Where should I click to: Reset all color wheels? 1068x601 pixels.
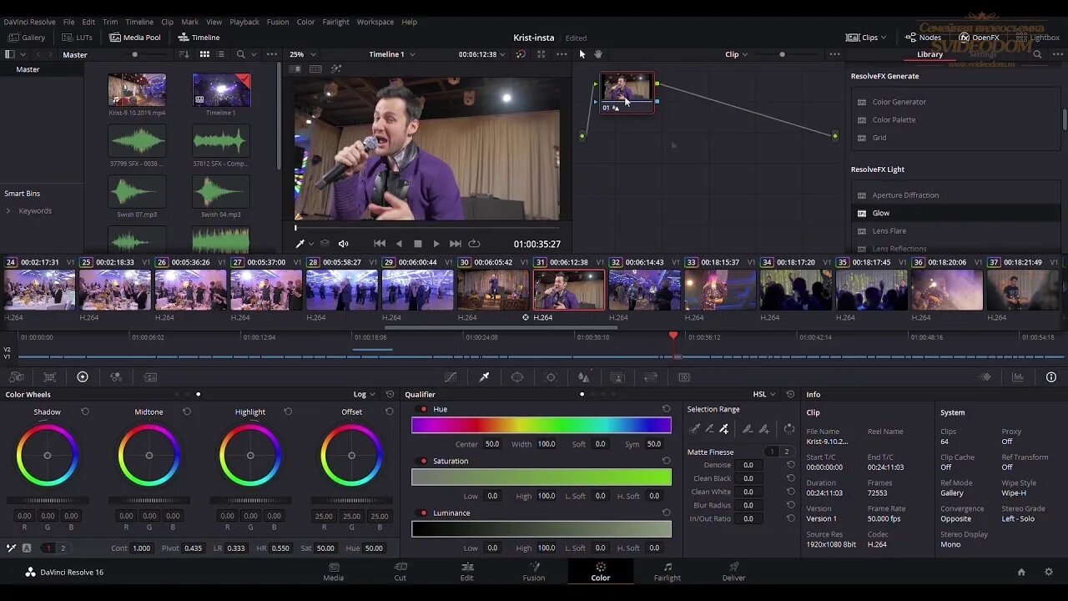[390, 394]
